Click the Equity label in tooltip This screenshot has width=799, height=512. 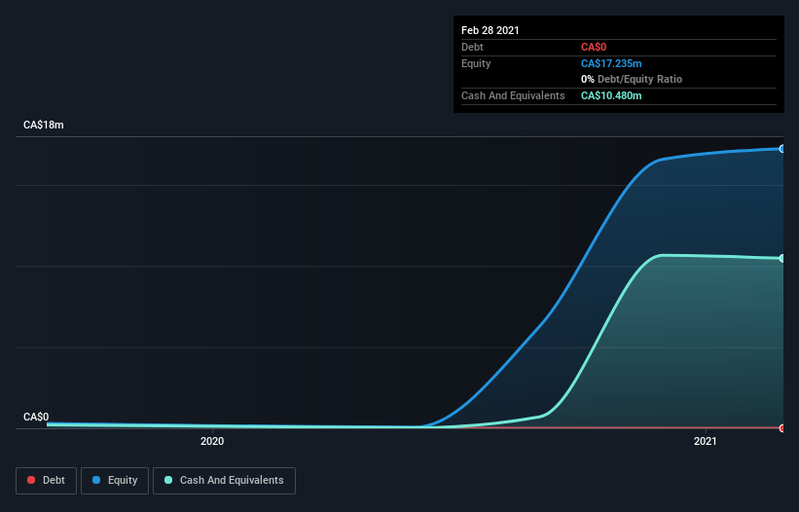coord(476,63)
